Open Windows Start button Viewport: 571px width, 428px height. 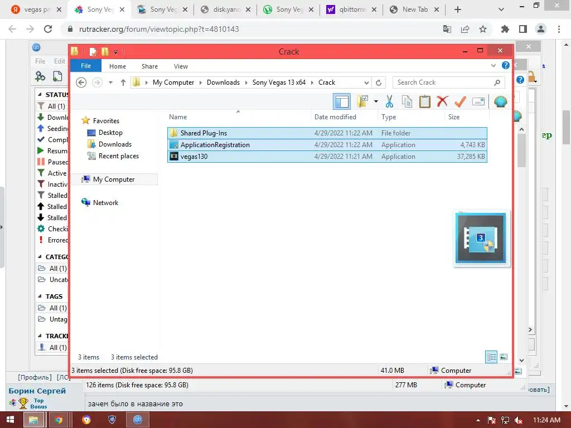(x=10, y=420)
